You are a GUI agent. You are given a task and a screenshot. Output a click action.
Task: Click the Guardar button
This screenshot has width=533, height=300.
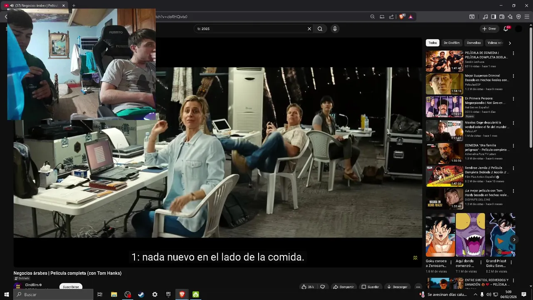tap(370, 287)
